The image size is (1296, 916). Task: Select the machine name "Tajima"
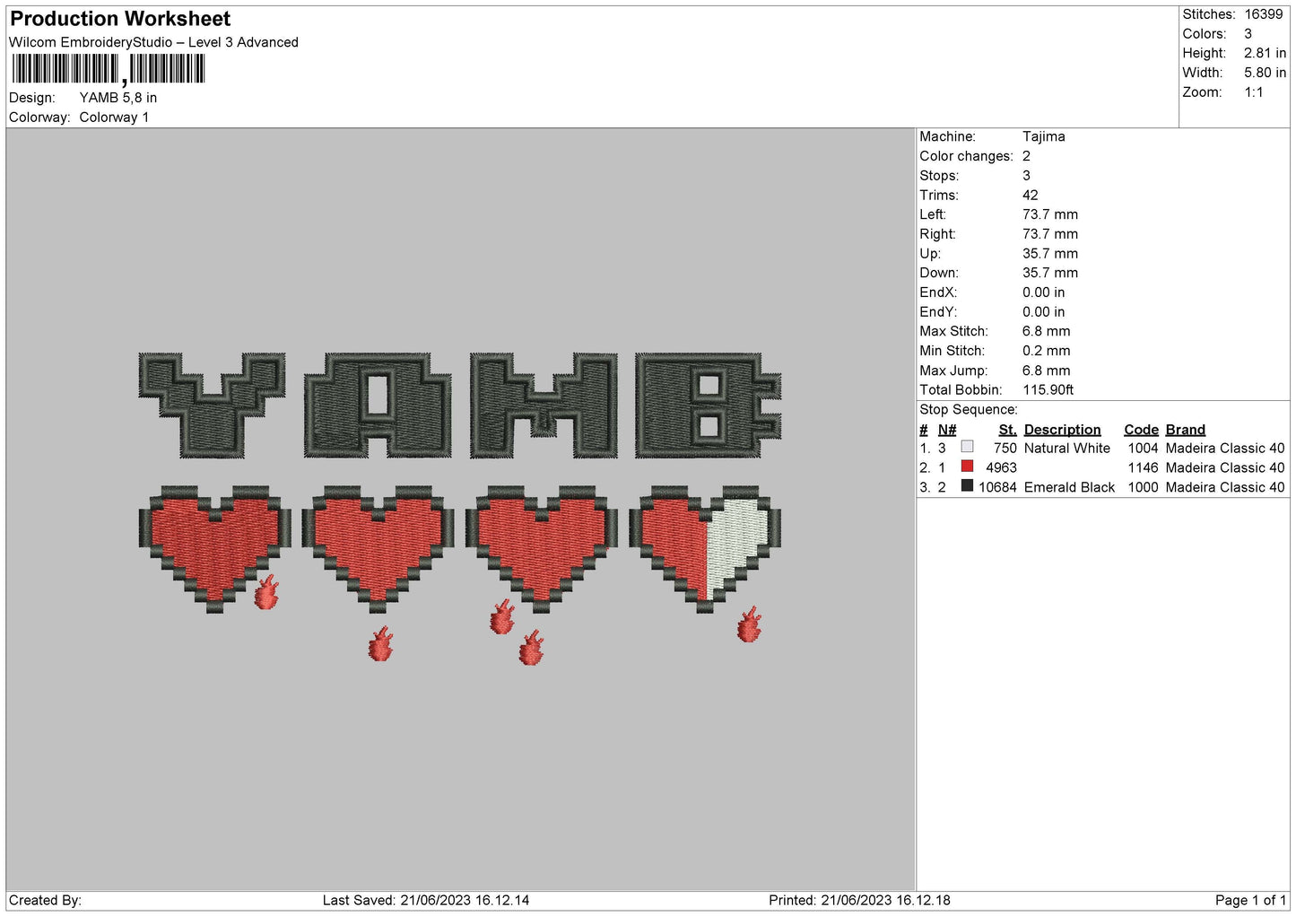pyautogui.click(x=1044, y=136)
